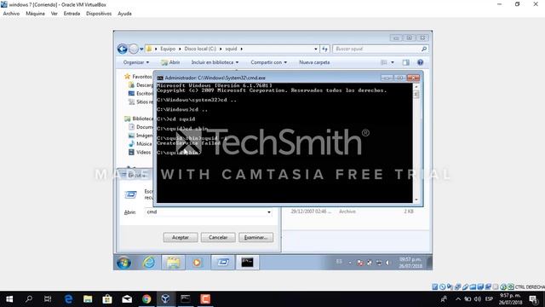
Task: Click Abrir in the Explorer toolbar
Action: tap(170, 62)
